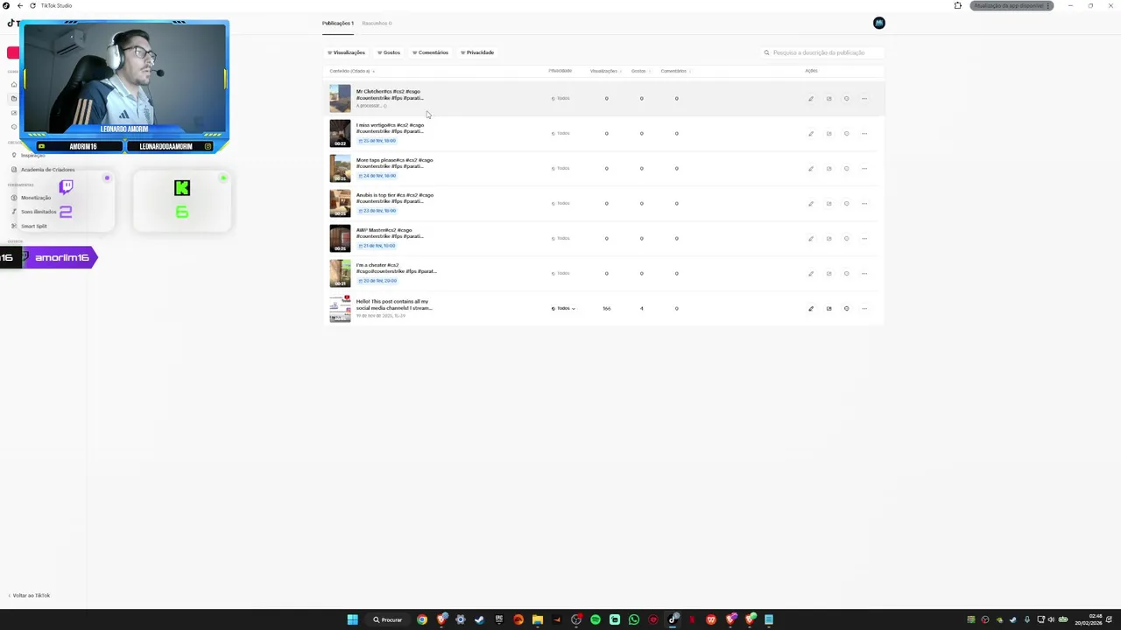Open Comentários filter dropdown
The width and height of the screenshot is (1121, 630).
point(430,52)
